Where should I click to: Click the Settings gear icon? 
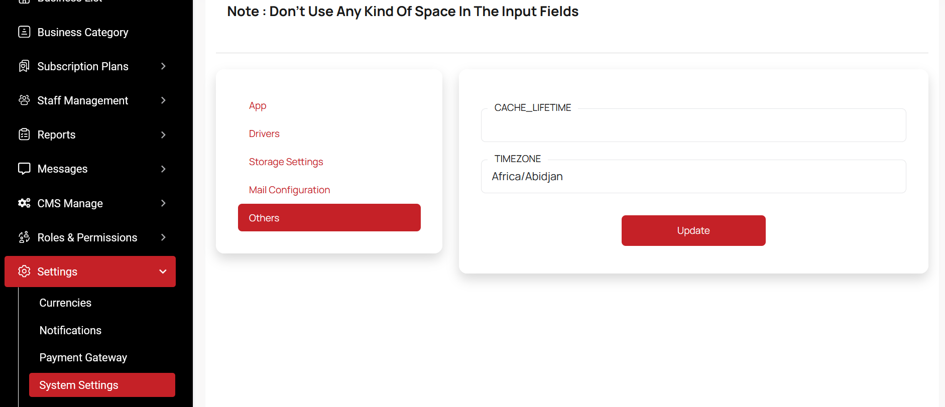click(x=24, y=272)
